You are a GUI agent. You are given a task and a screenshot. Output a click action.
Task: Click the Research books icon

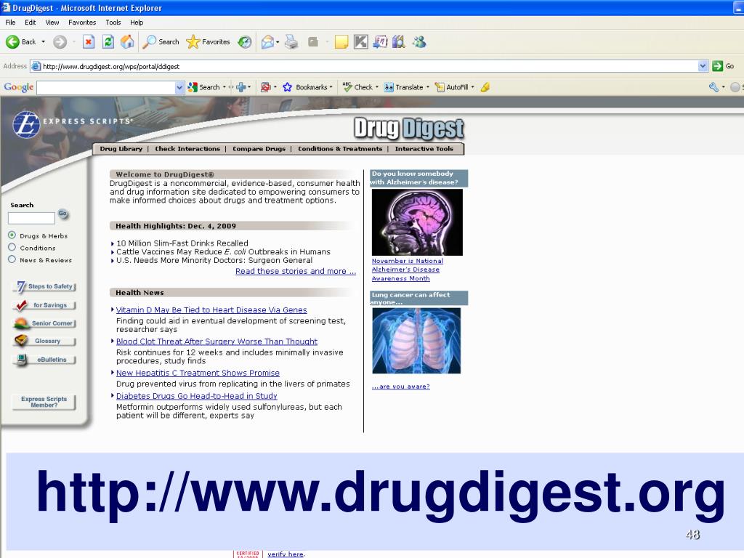tap(399, 41)
